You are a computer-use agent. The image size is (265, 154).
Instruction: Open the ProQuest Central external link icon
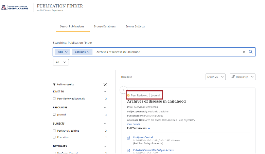(129, 138)
